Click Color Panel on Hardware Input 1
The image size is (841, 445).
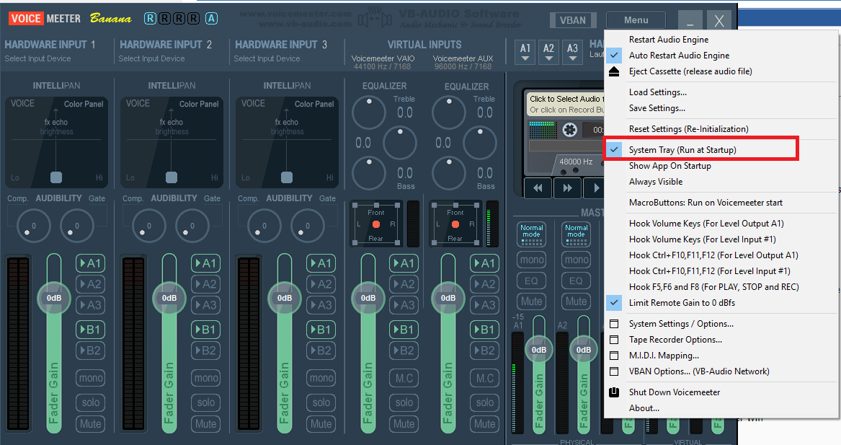pos(84,104)
